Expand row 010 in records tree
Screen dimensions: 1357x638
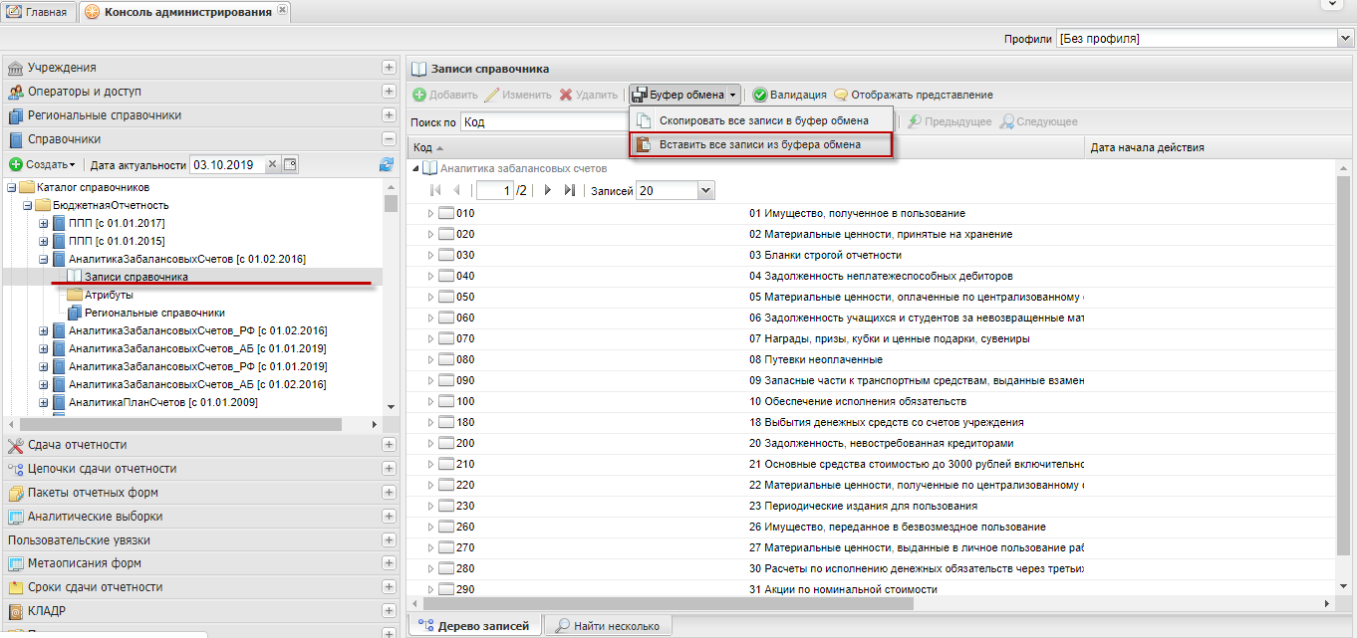pyautogui.click(x=431, y=213)
